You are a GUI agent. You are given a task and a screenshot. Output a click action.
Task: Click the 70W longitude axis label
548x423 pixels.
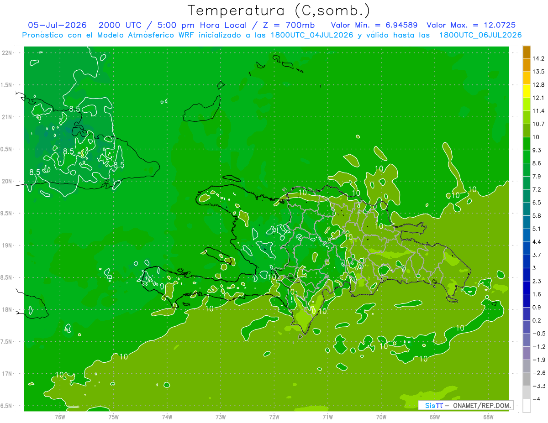381,417
